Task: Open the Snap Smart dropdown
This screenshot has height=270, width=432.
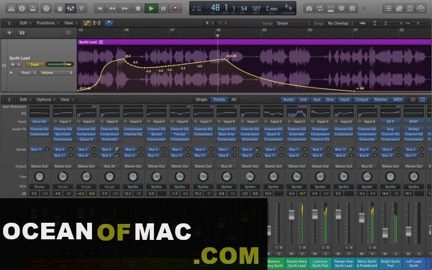Action: pyautogui.click(x=293, y=23)
